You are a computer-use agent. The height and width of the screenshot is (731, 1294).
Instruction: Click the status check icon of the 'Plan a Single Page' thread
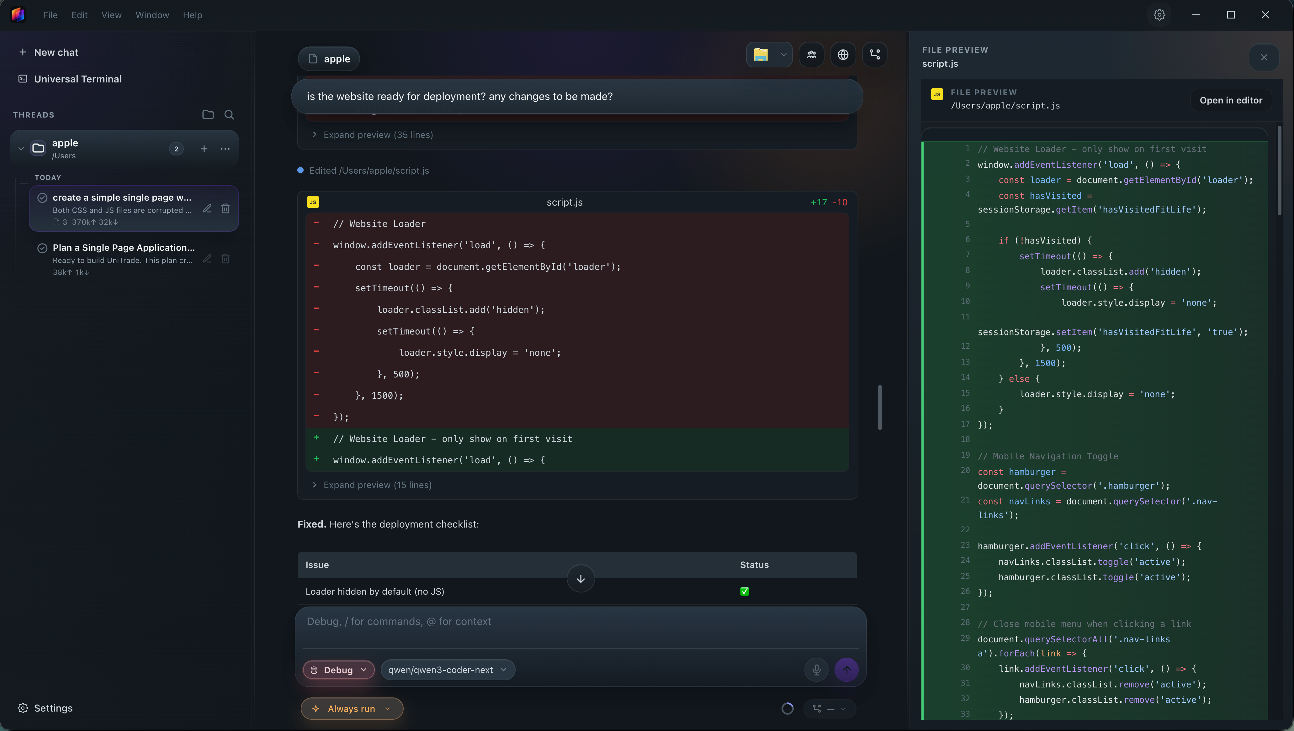(x=42, y=248)
